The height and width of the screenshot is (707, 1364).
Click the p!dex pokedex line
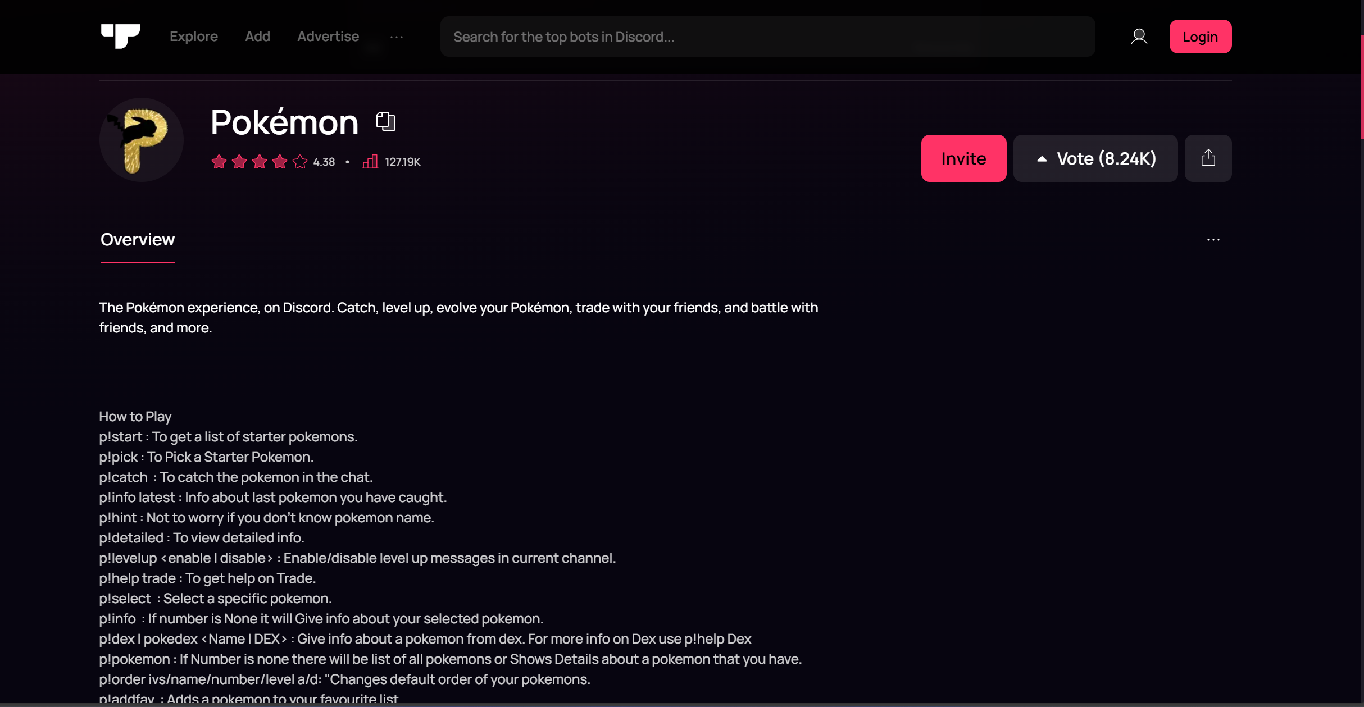(425, 639)
